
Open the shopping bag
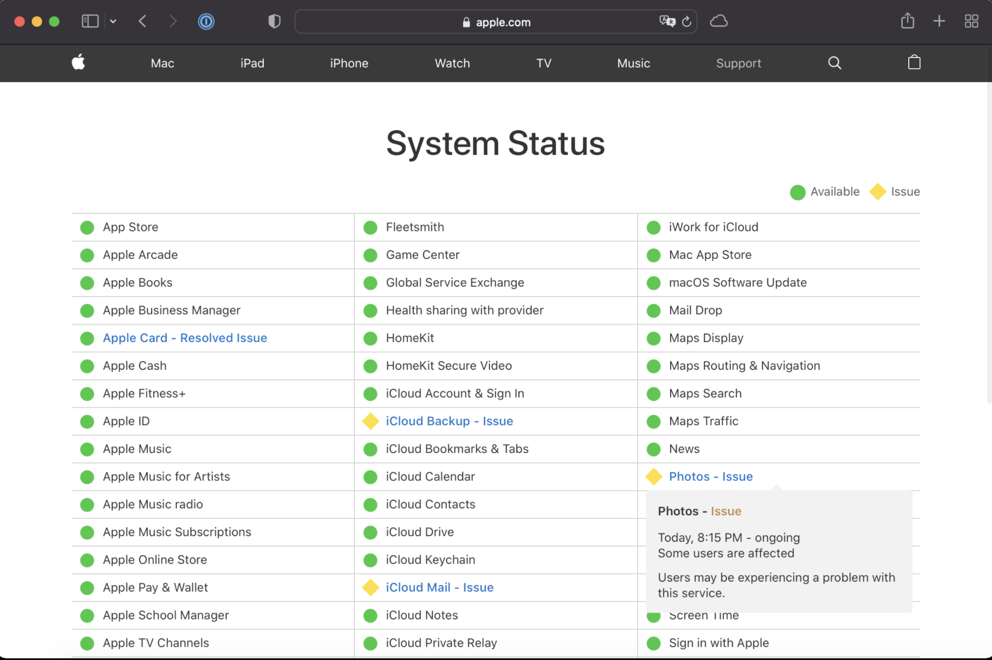[914, 62]
